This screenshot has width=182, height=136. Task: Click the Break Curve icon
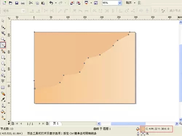52,11
